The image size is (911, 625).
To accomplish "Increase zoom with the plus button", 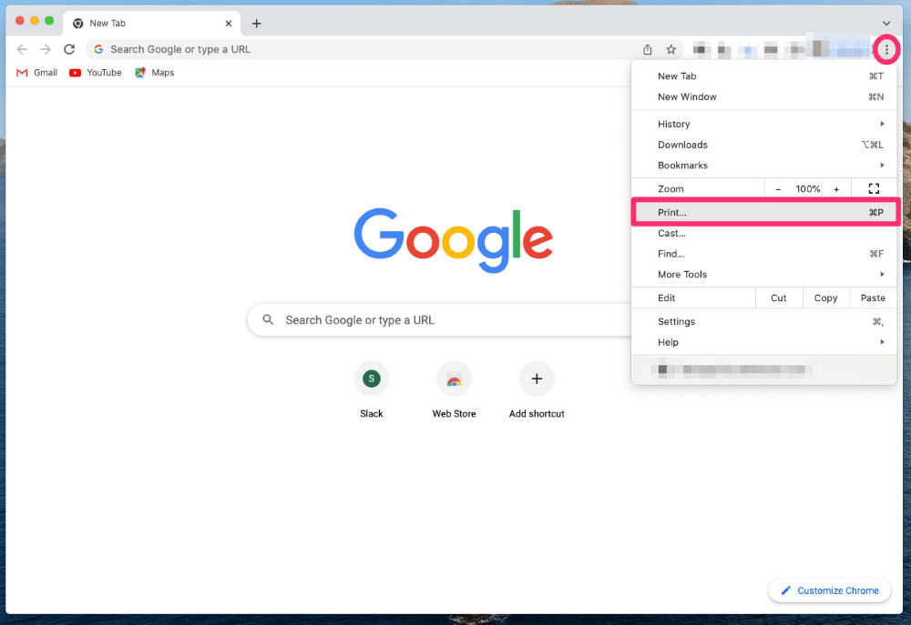I will click(x=836, y=189).
